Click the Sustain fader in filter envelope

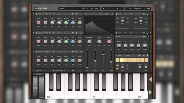point(103,55)
